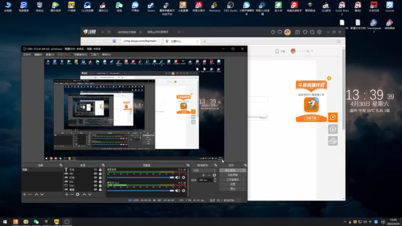Click the home icon on Douyu page sidebar
This screenshot has width=402, height=226.
click(x=333, y=129)
